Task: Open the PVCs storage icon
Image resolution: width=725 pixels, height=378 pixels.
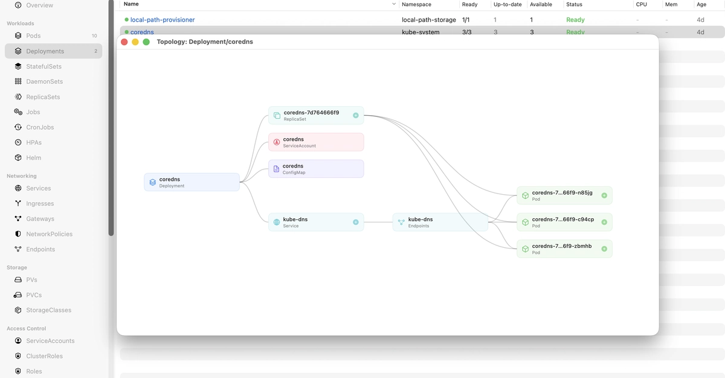Action: pyautogui.click(x=18, y=295)
